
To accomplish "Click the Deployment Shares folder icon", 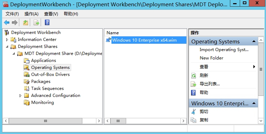I will tap(13, 47).
